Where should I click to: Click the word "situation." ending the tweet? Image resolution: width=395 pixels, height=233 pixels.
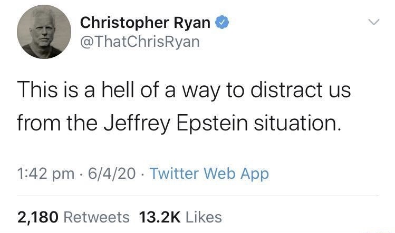pyautogui.click(x=297, y=123)
